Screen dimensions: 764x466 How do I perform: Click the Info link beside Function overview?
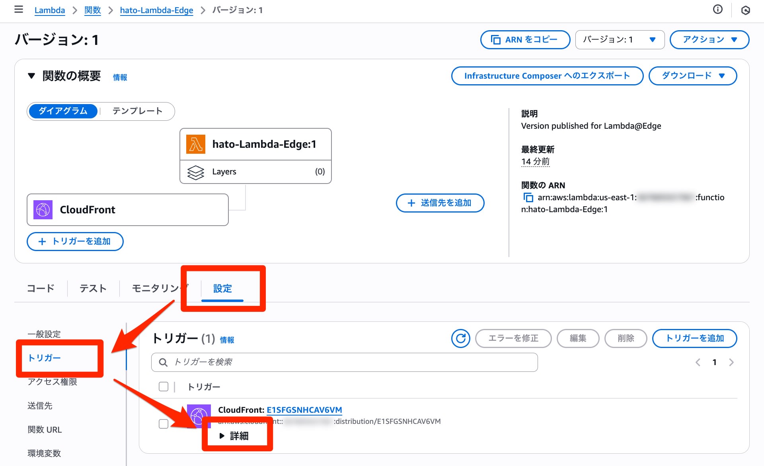pyautogui.click(x=120, y=77)
